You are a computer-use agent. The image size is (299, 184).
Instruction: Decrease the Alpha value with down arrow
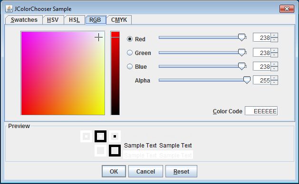pos(274,83)
